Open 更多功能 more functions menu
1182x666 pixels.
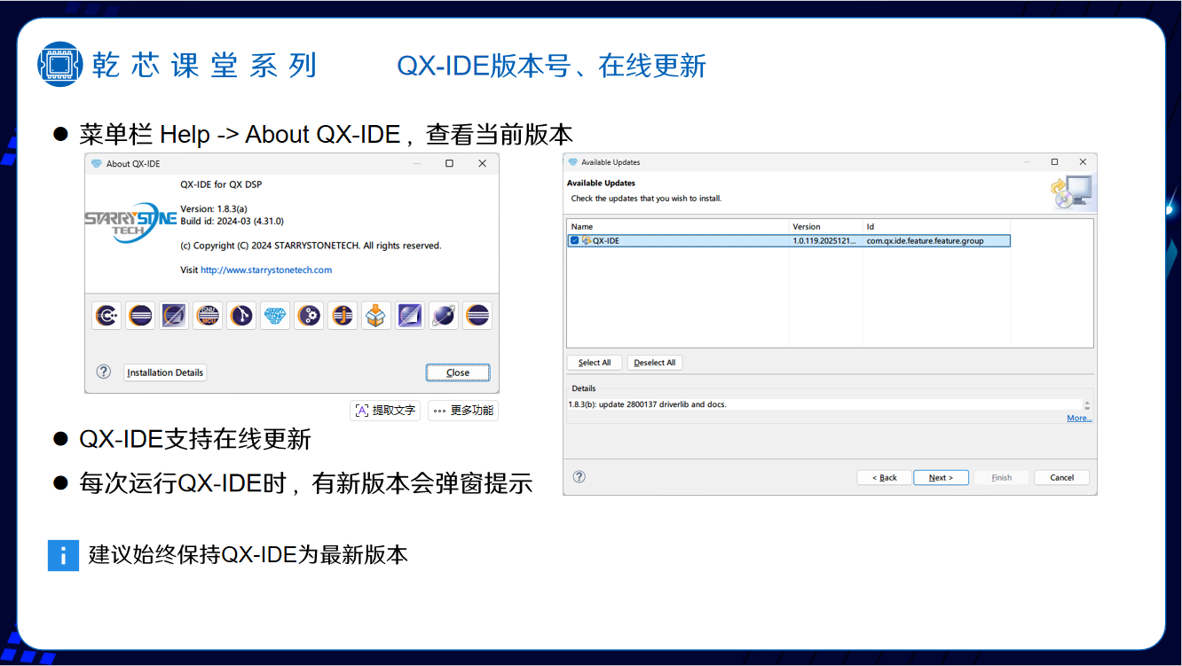click(463, 411)
